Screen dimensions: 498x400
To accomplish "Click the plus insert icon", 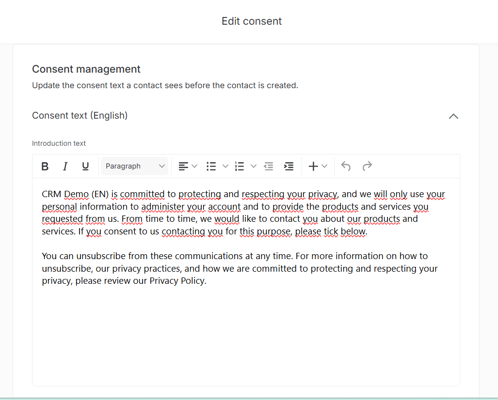I will coord(313,166).
